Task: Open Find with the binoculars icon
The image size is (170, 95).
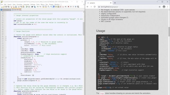Action: click(x=32, y=7)
